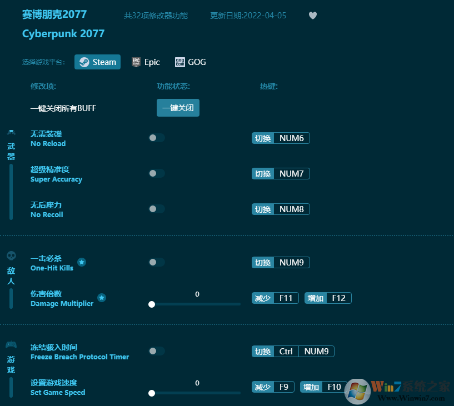
Task: Switch to the Steam platform tab
Action: (97, 62)
